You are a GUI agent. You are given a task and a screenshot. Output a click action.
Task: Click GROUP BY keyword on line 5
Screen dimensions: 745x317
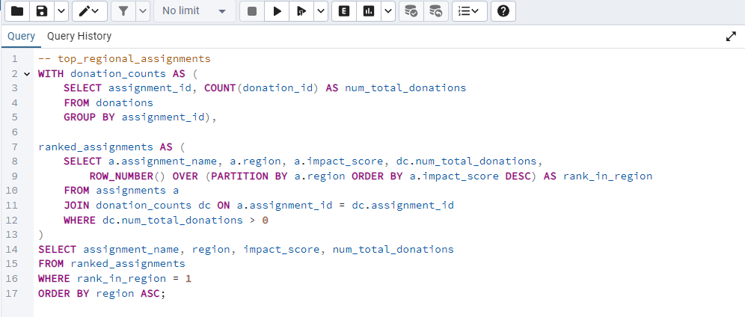click(x=89, y=117)
